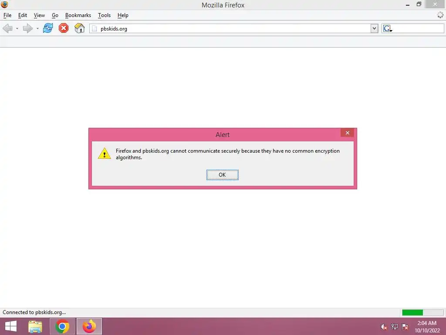Viewport: 446px width, 335px height.
Task: Click the yellow warning icon in Alert
Action: point(105,153)
